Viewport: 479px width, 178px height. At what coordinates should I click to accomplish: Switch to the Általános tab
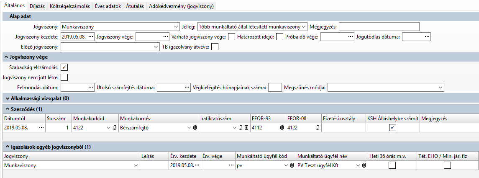point(14,6)
